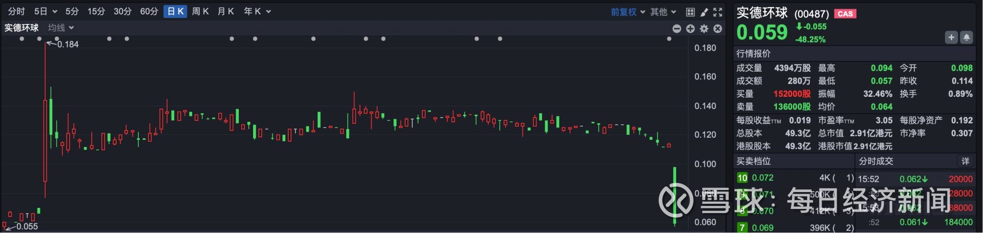Click the tall red 0.184 spike candle
Screen dimensions: 983x233
45,120
